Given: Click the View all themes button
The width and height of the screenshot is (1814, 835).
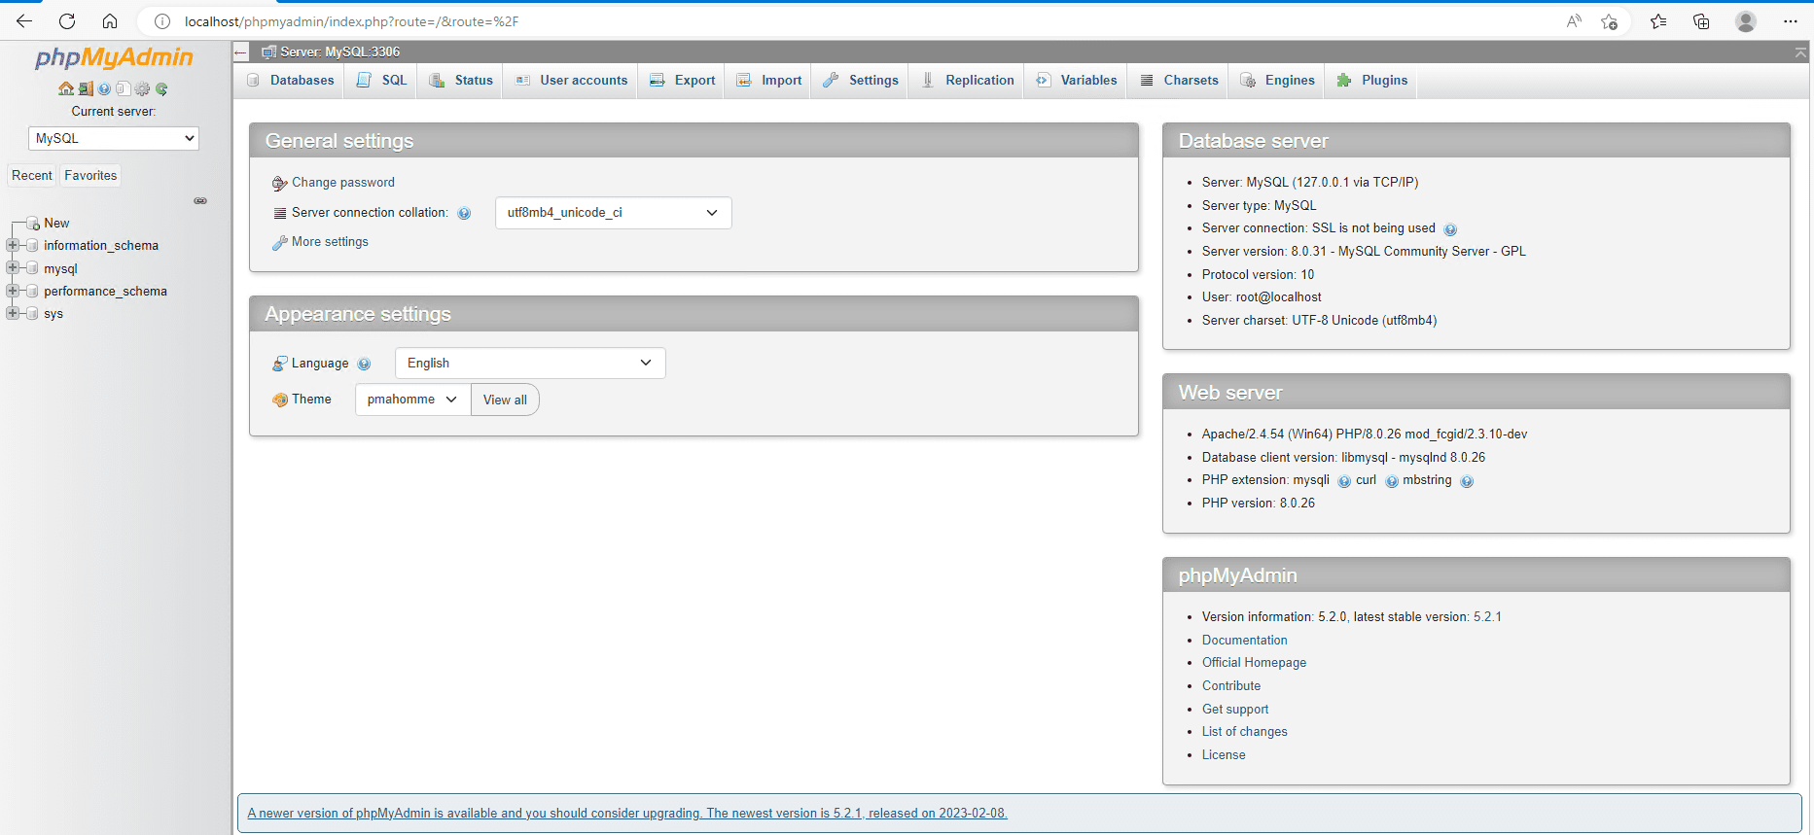Looking at the screenshot, I should 505,400.
